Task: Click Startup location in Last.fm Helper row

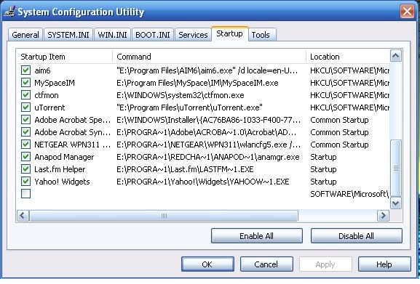Action: 323,169
